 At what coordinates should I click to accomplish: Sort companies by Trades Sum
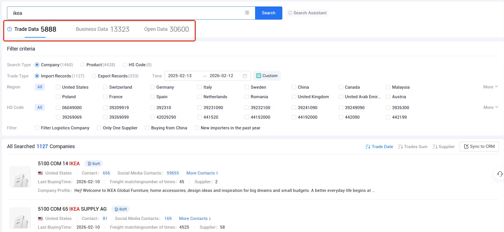(x=413, y=147)
